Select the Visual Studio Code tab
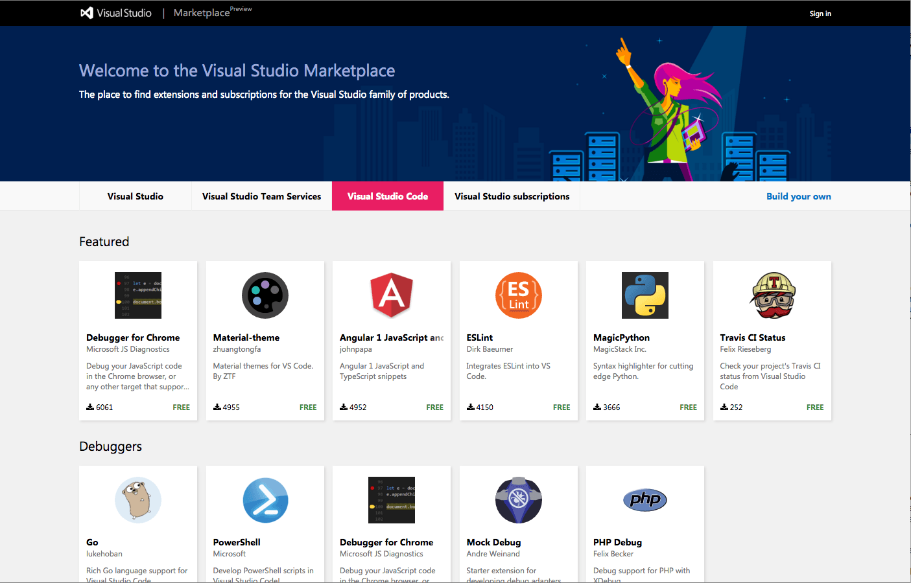The height and width of the screenshot is (583, 911). [388, 196]
